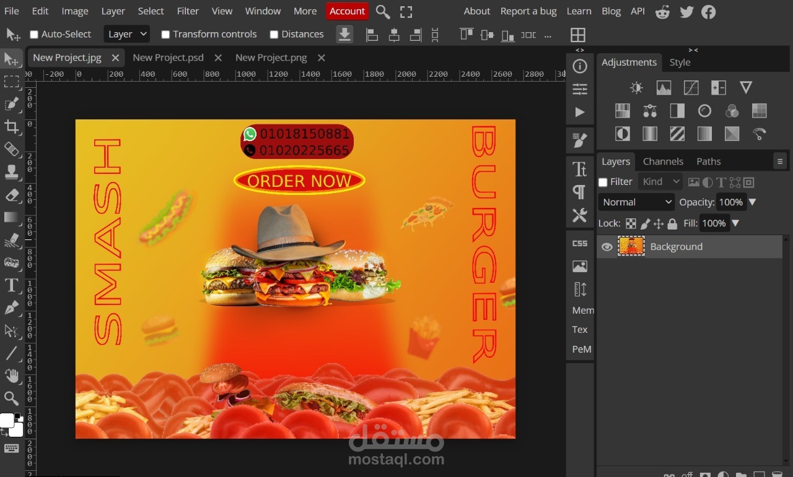Tick the layer Filter checkbox
Image resolution: width=793 pixels, height=477 pixels.
603,183
